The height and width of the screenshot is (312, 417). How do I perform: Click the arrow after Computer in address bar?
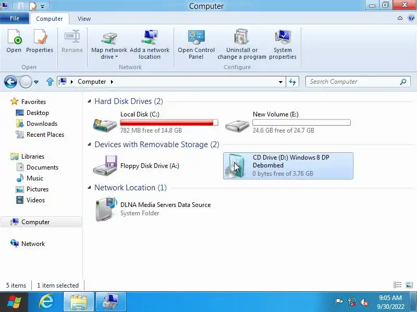[112, 82]
